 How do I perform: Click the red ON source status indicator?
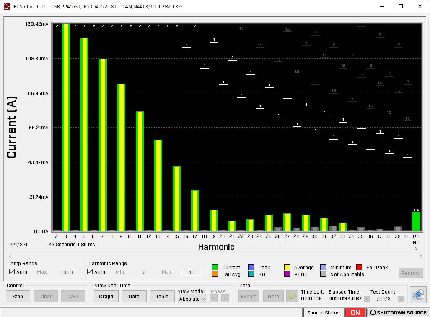[355, 312]
